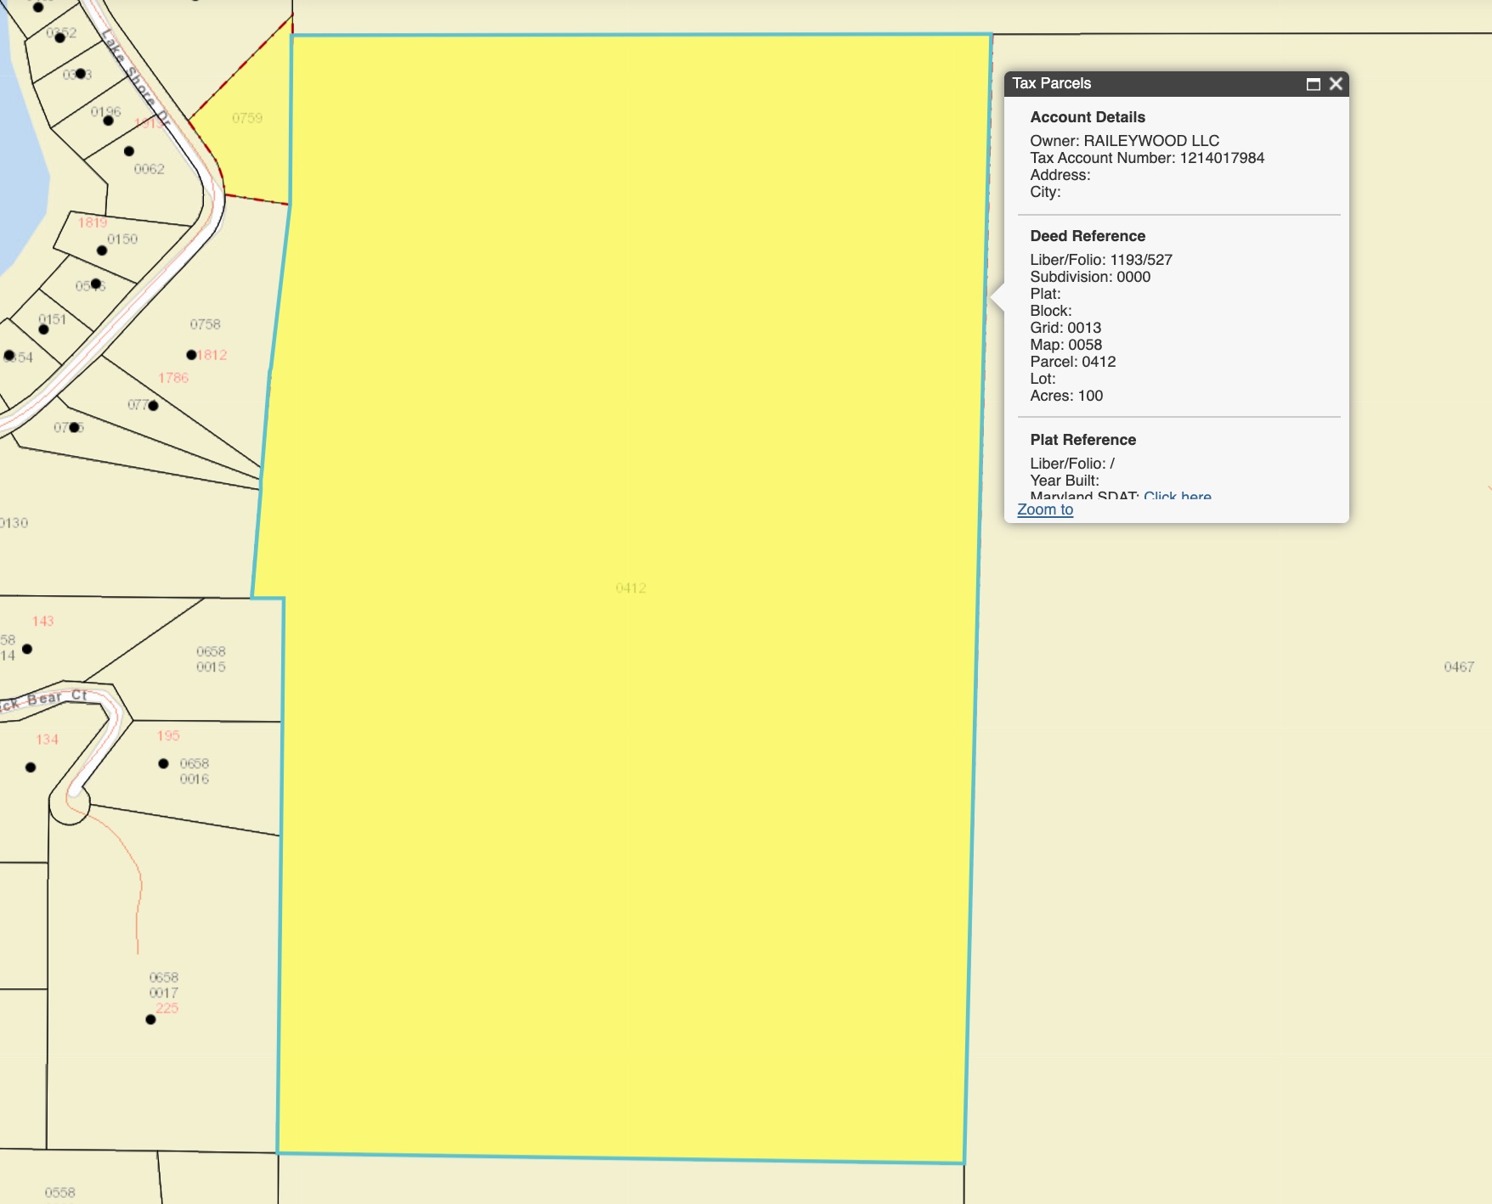
Task: Click the address point on parcel 0196
Action: [x=108, y=121]
